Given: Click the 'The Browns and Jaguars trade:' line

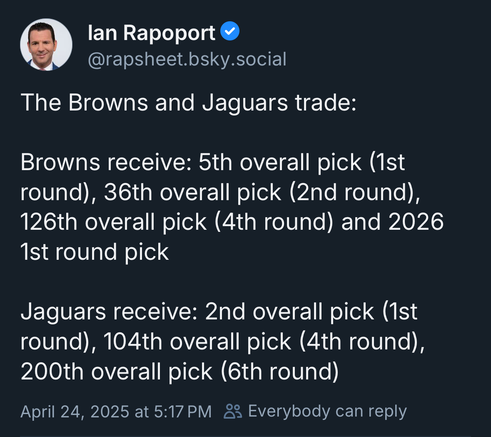Looking at the screenshot, I should tap(189, 103).
